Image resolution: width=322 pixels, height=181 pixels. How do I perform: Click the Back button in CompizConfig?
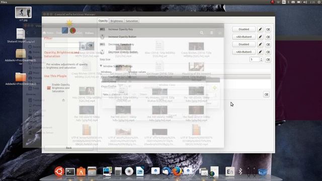tap(69, 148)
